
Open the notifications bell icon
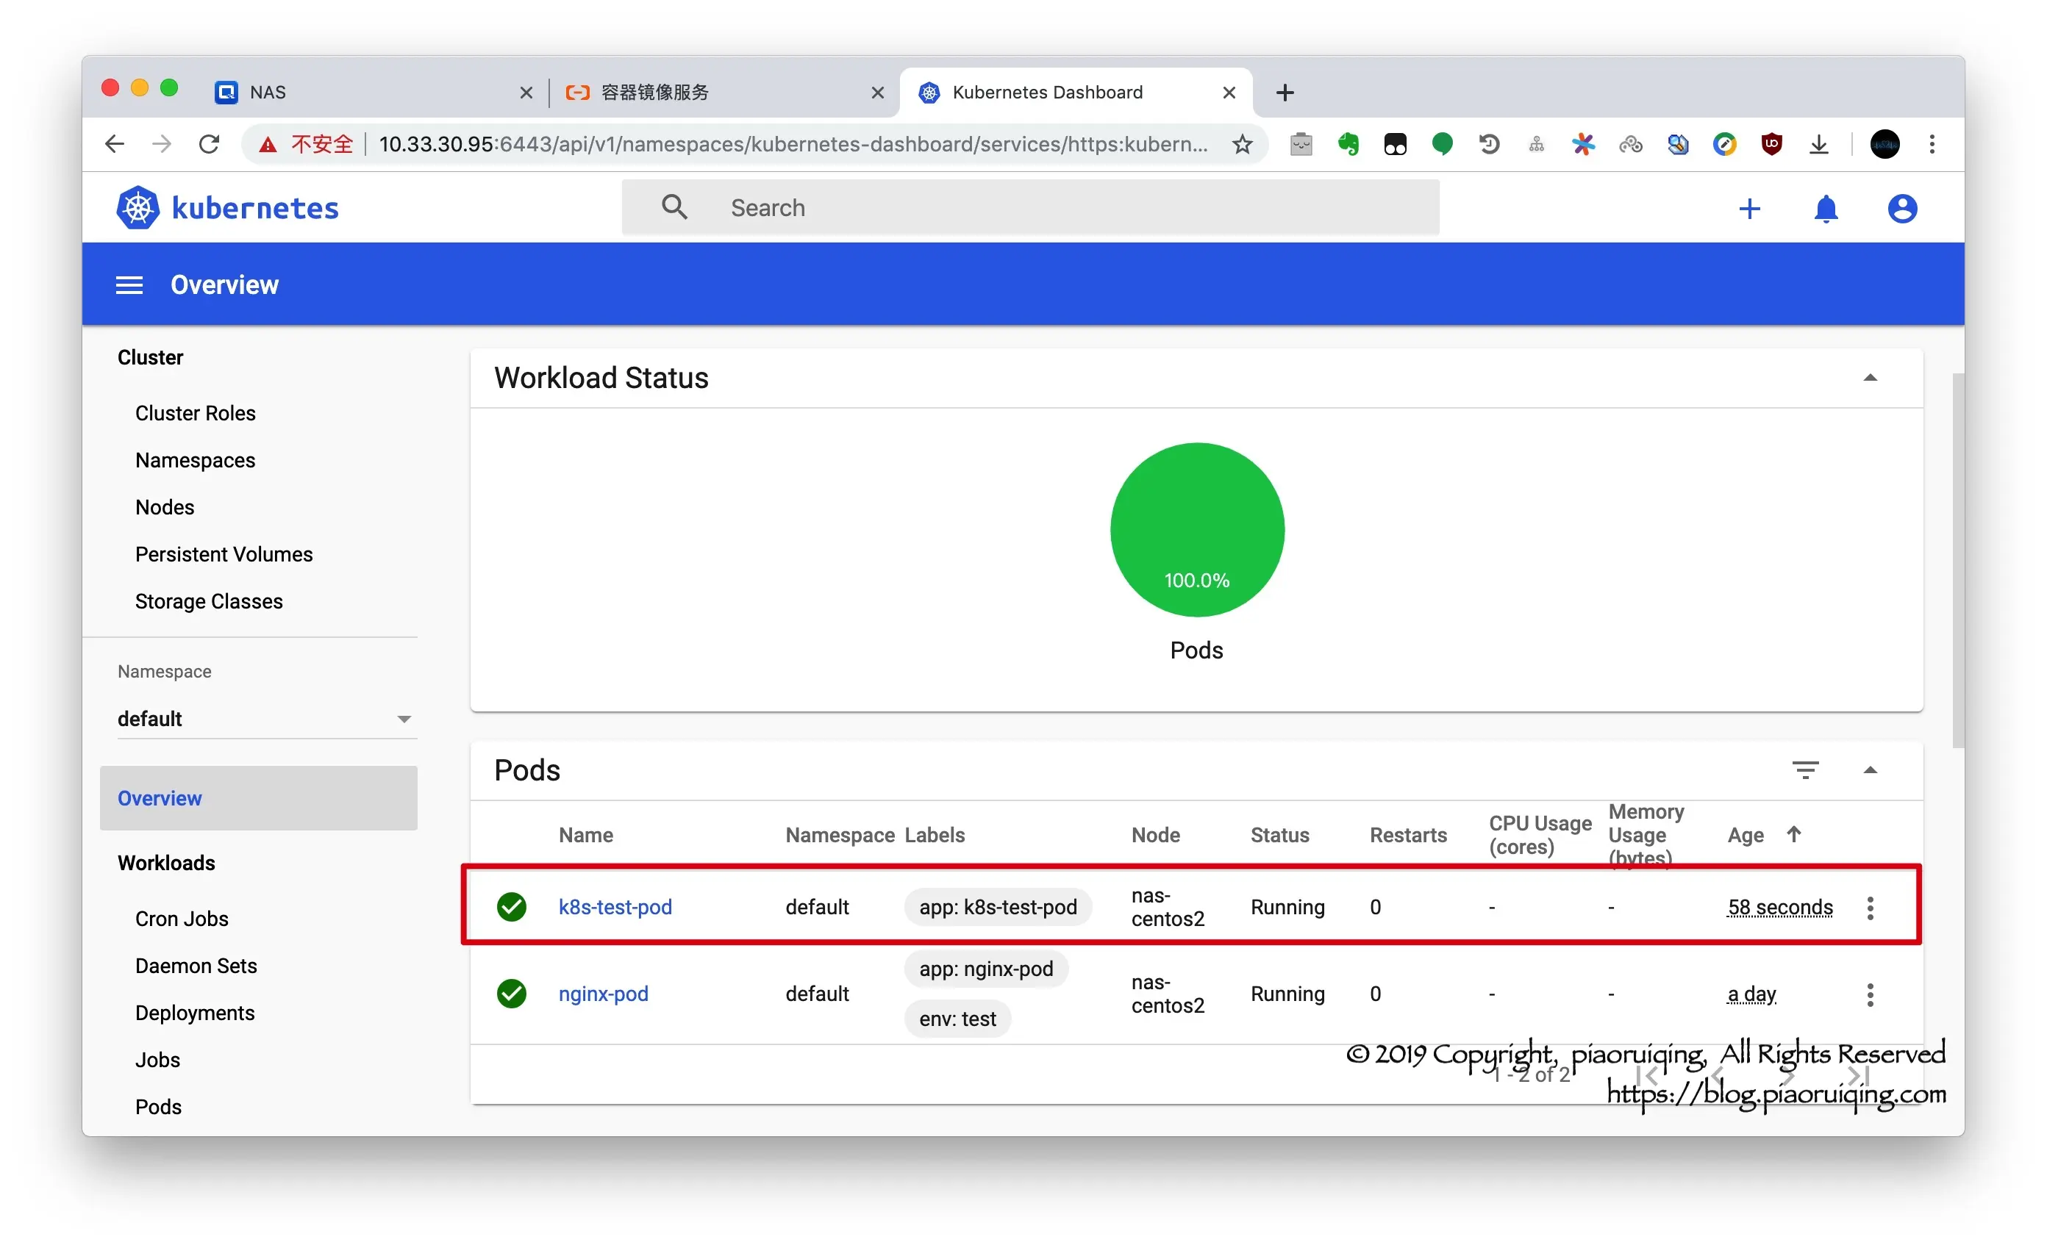click(x=1825, y=209)
